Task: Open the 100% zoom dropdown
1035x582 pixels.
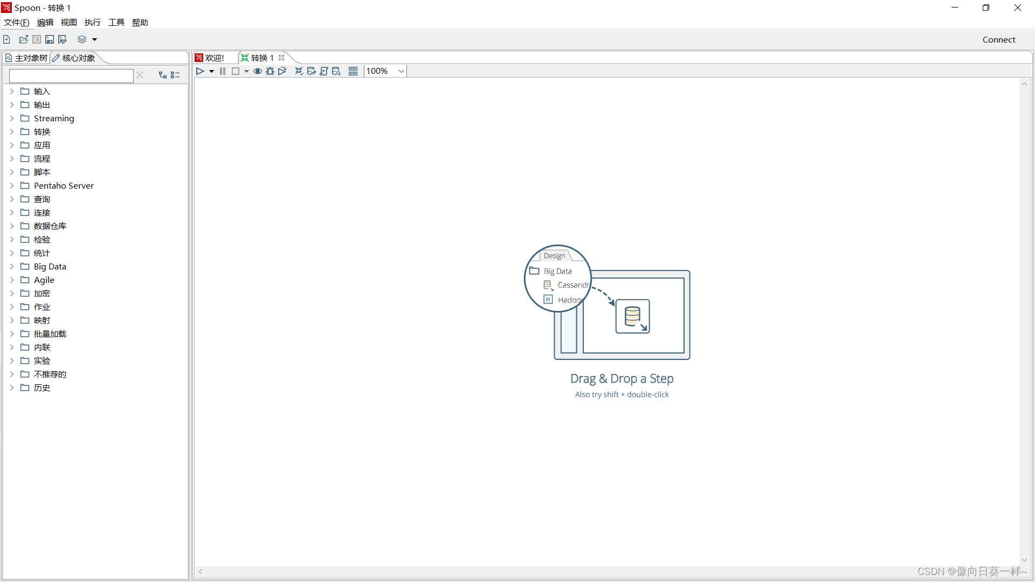Action: tap(401, 71)
